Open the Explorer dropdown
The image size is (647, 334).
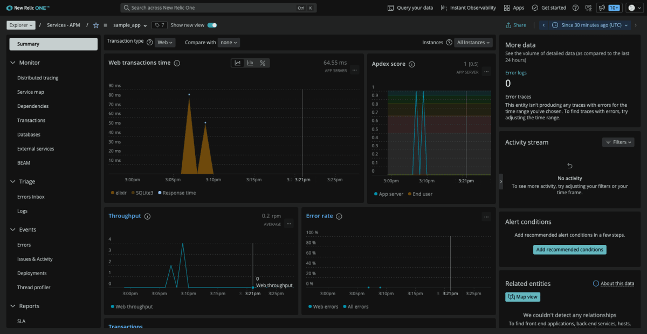[x=21, y=25]
